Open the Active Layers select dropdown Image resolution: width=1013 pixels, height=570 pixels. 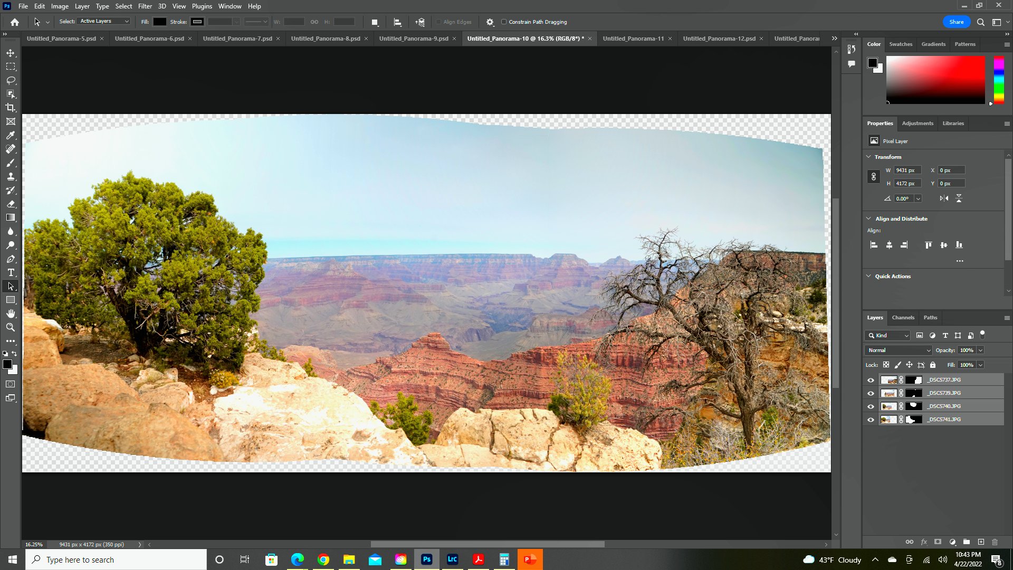[104, 21]
